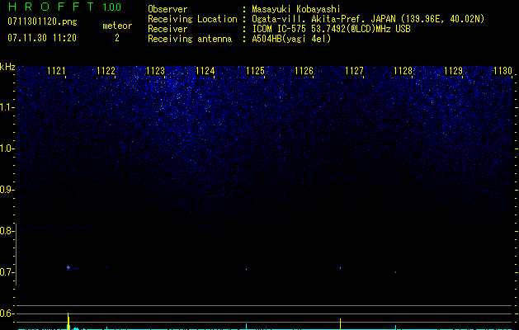Click the 1.0 kHz frequency label
This screenshot has width=519, height=330.
(7, 148)
